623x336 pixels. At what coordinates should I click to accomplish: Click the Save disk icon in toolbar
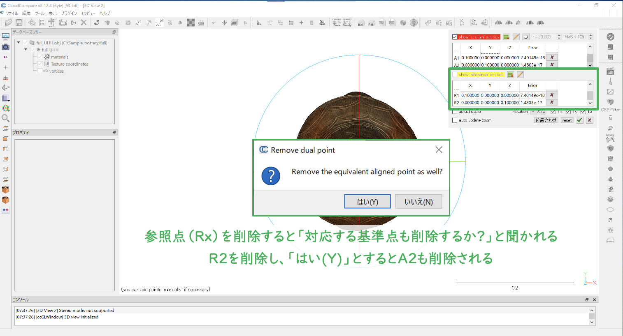click(x=19, y=23)
